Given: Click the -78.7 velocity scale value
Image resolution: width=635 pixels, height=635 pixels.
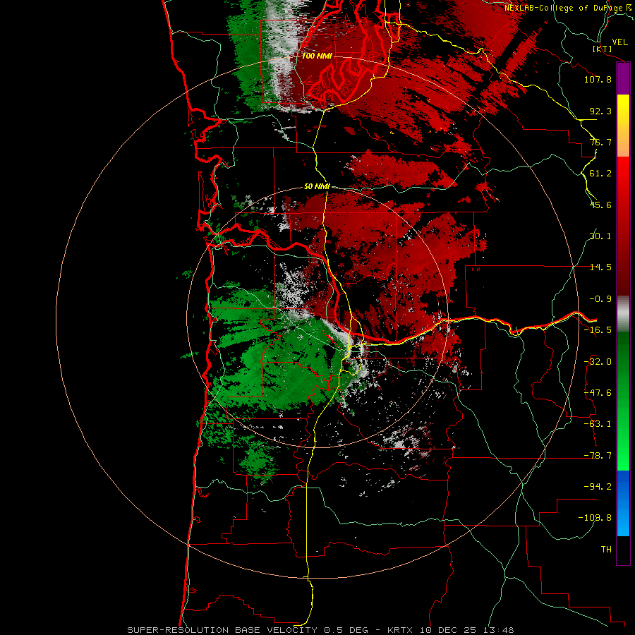Looking at the screenshot, I should (598, 456).
